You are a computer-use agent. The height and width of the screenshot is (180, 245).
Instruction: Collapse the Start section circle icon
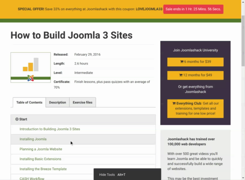[17, 119]
